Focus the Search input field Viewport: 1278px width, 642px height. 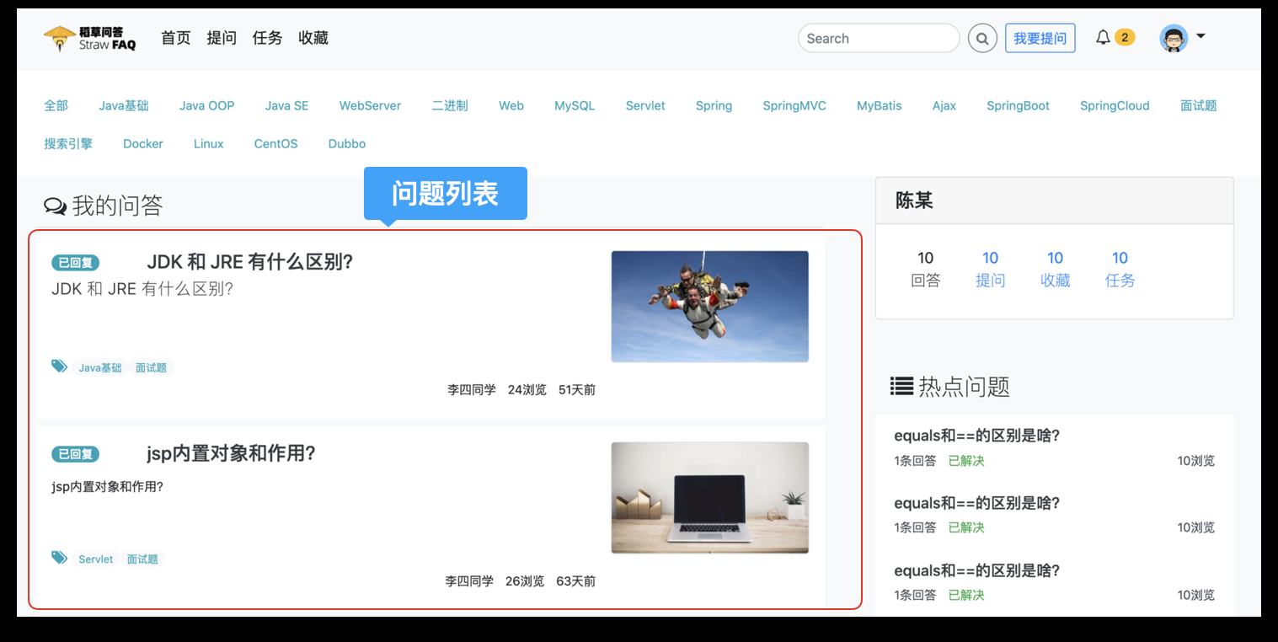tap(879, 38)
